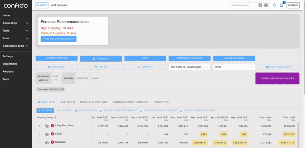Click highlighted total 19,527.57 in 1-Stop row

click(289, 134)
